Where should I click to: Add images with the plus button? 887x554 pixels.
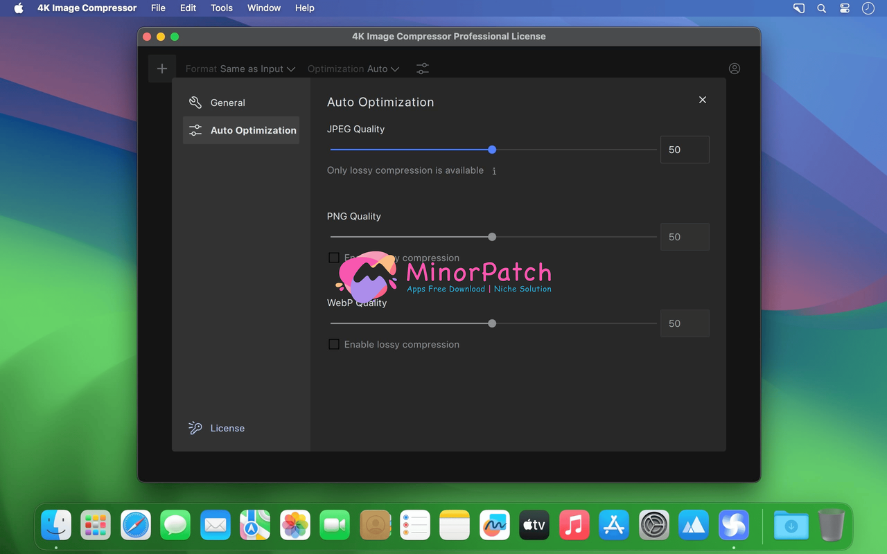(x=162, y=69)
